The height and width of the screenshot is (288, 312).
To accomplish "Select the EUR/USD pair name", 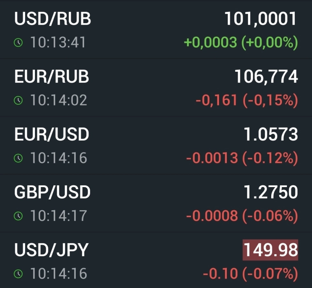I will pyautogui.click(x=51, y=134).
